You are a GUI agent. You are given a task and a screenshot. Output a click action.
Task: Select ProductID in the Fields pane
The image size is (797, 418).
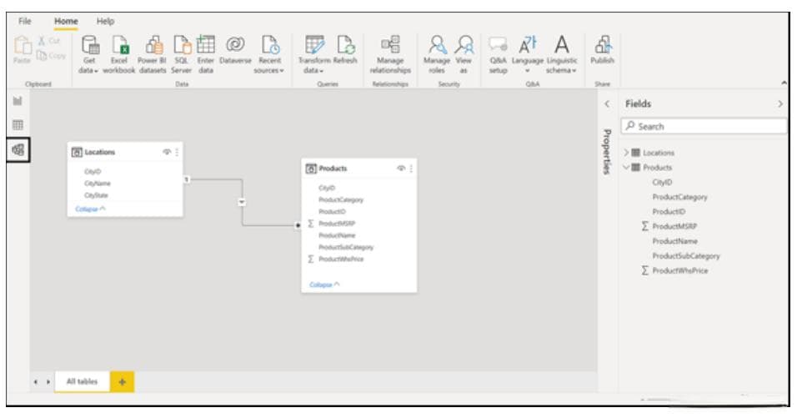tap(669, 212)
